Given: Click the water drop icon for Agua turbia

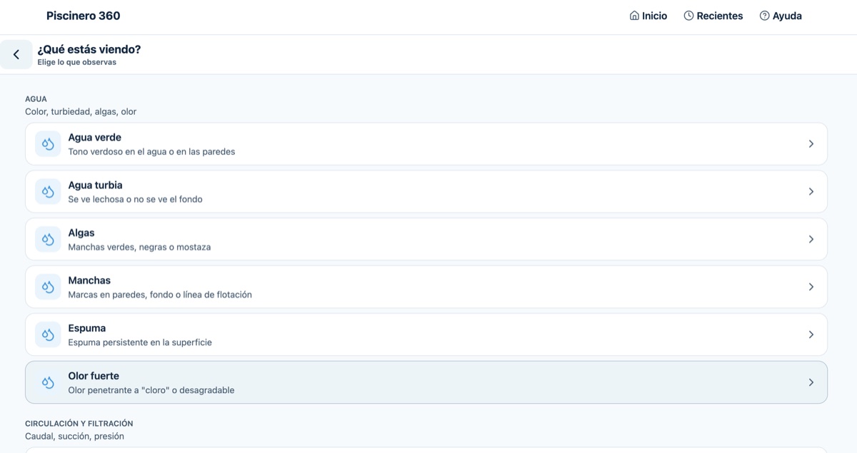Looking at the screenshot, I should pyautogui.click(x=48, y=192).
